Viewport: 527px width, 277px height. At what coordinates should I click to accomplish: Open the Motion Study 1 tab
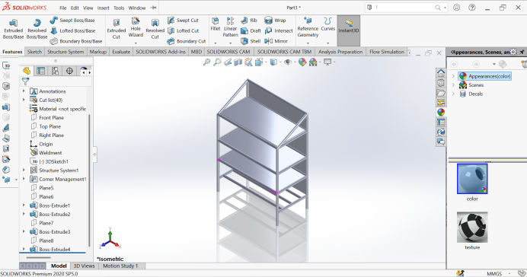(120, 266)
